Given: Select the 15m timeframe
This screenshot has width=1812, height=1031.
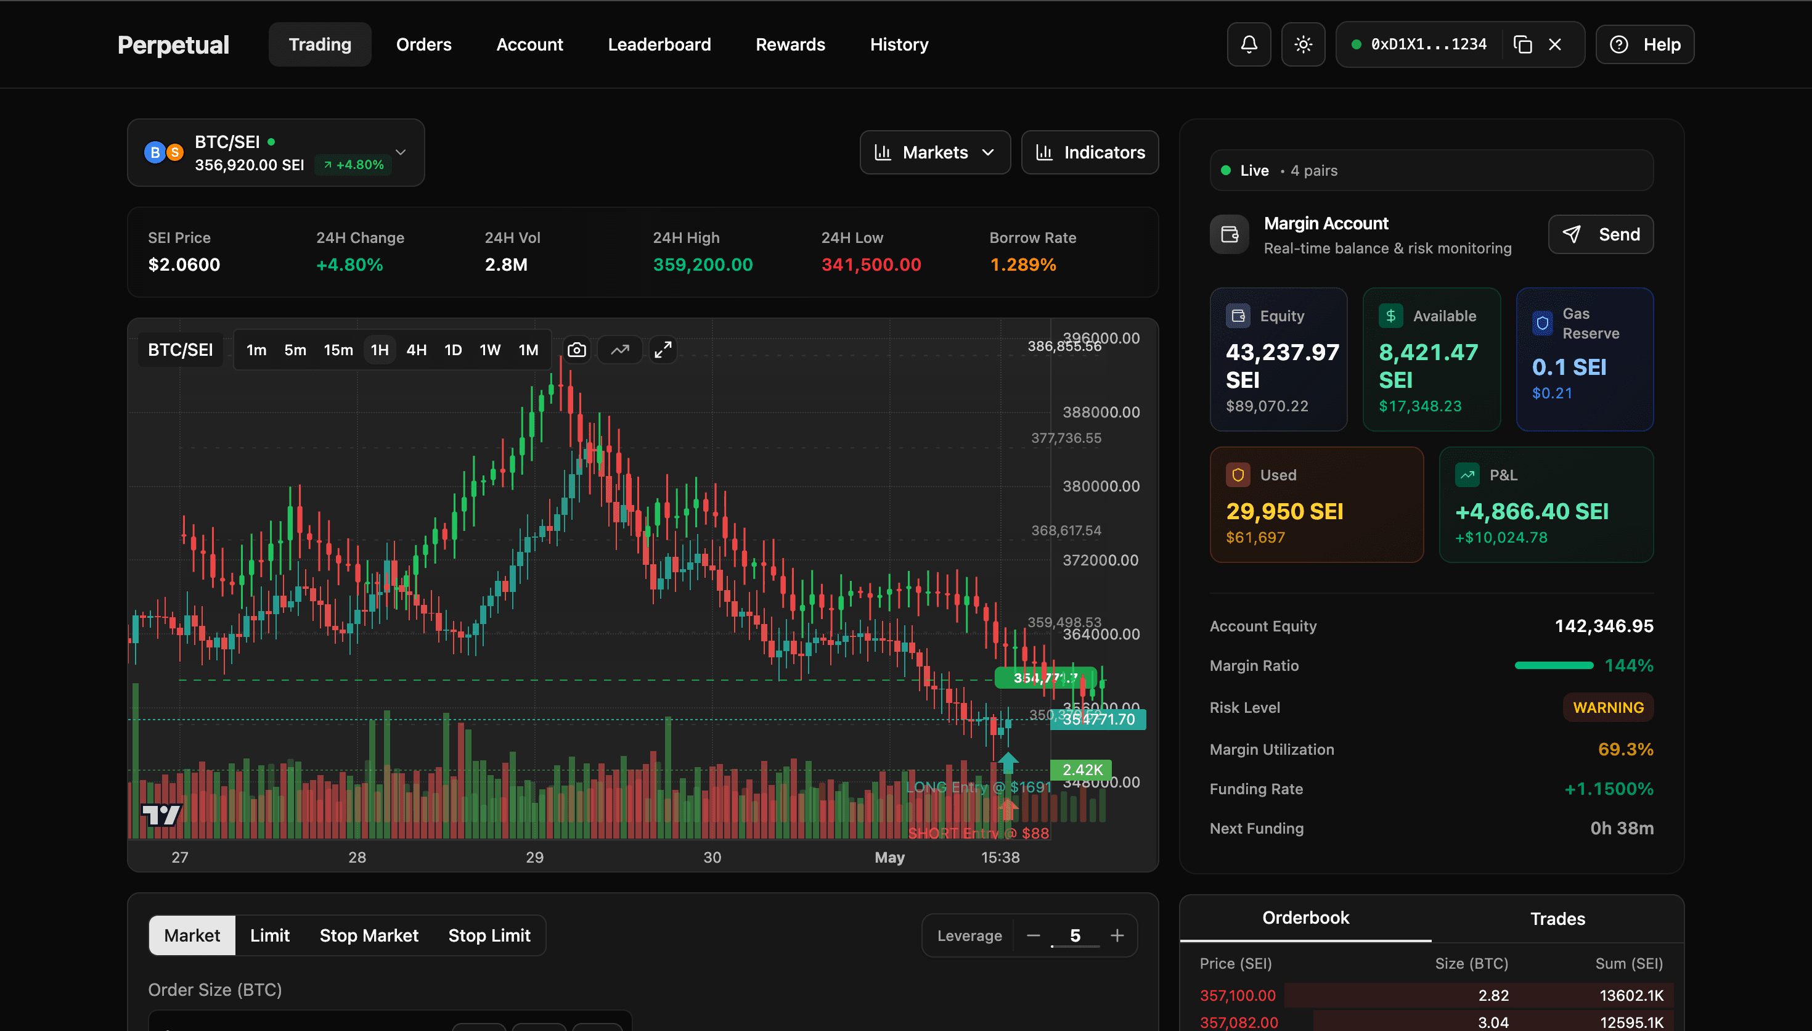Looking at the screenshot, I should (x=338, y=350).
